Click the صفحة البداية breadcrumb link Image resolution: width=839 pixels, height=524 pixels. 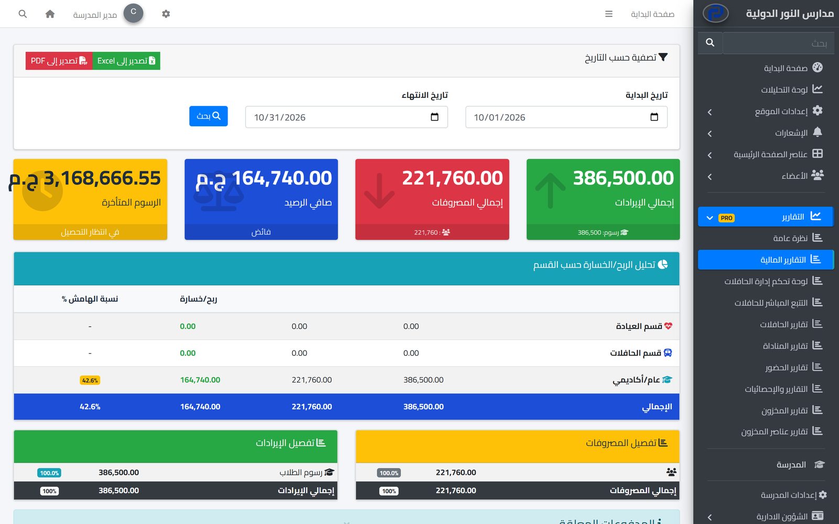click(652, 14)
